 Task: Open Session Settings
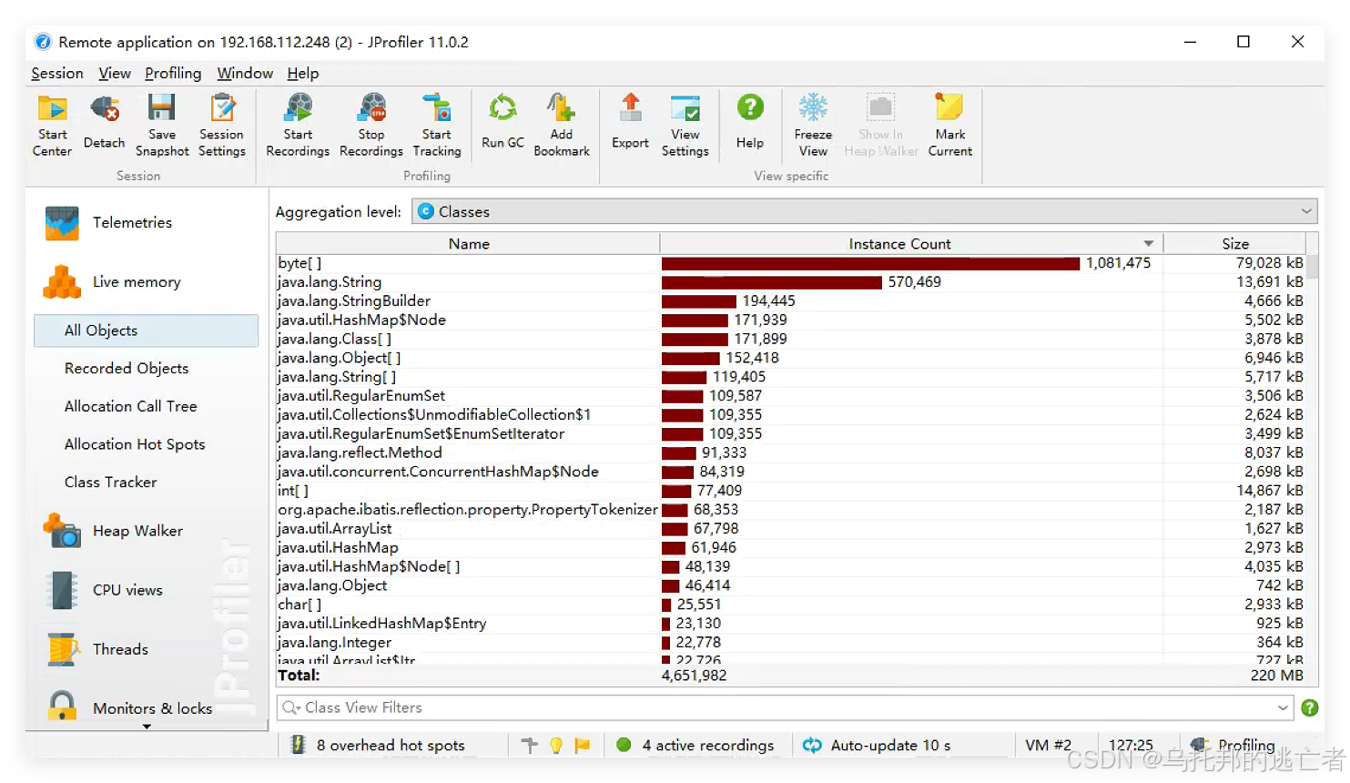point(222,125)
